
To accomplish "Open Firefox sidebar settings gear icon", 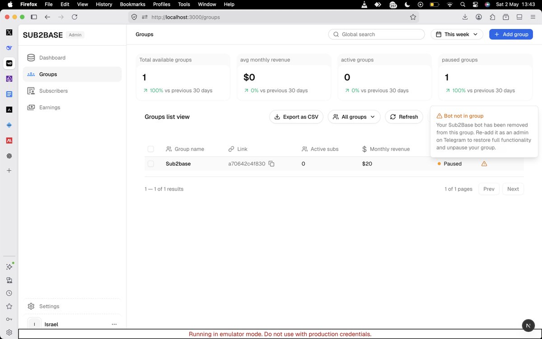I will pos(9,332).
